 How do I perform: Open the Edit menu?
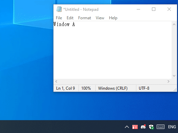pos(70,18)
